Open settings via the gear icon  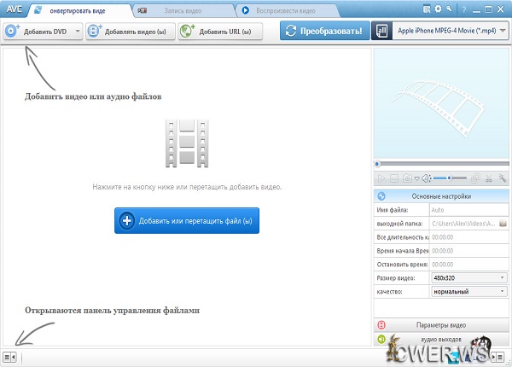click(439, 9)
